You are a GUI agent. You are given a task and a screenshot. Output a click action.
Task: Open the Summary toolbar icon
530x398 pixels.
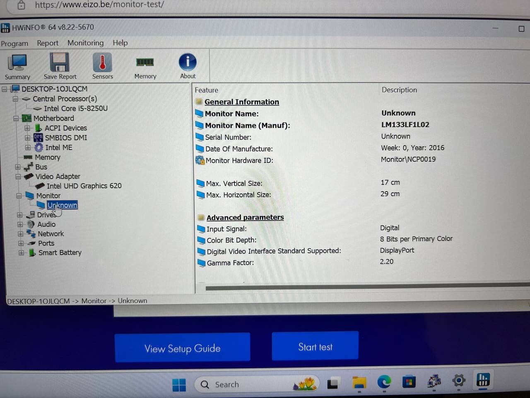coord(17,66)
